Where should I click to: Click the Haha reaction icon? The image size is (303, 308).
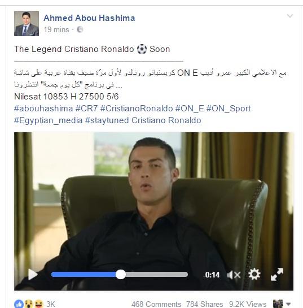coord(39,304)
